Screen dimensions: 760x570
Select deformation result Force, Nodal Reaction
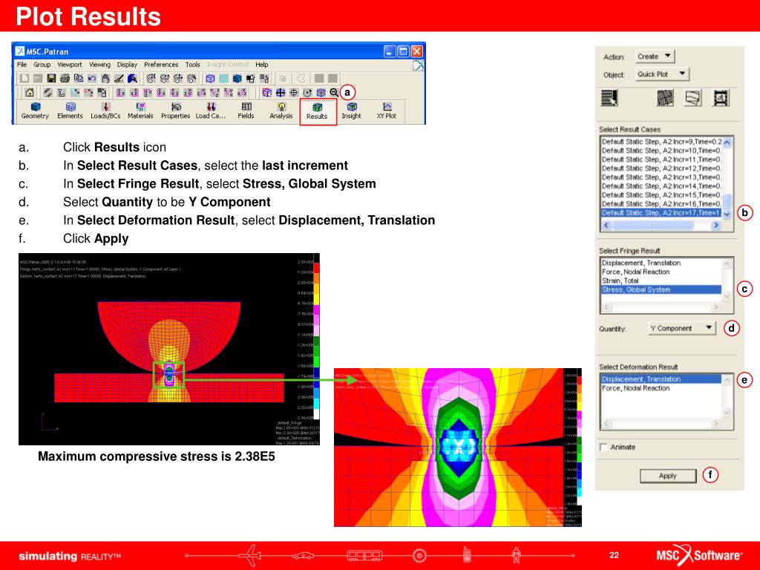tap(661, 388)
